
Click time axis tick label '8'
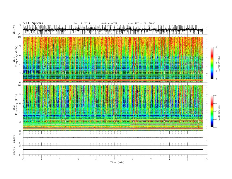[169, 159]
